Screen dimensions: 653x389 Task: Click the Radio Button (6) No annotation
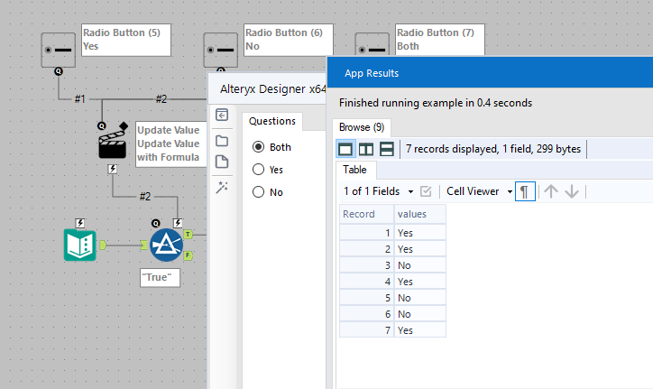(x=289, y=40)
